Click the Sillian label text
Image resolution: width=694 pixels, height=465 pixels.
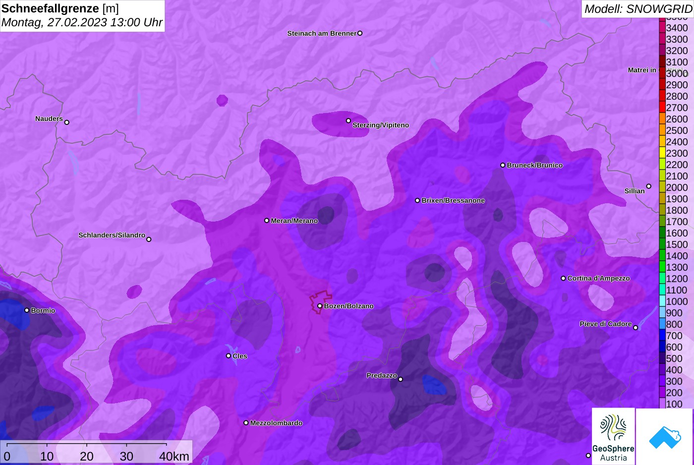click(635, 191)
